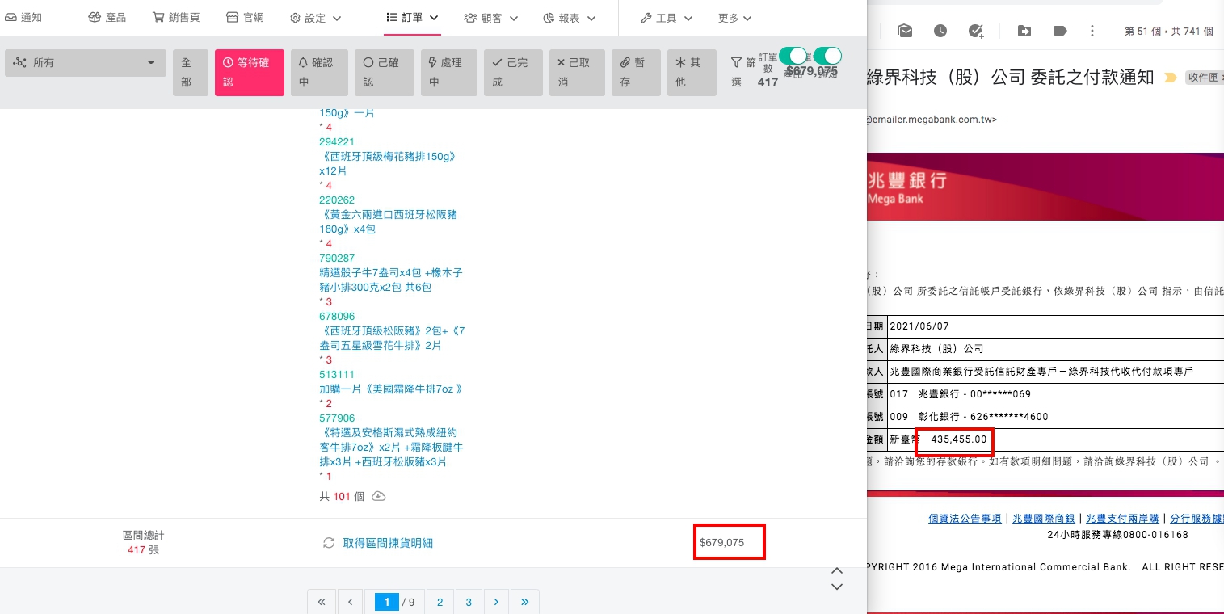This screenshot has height=614, width=1224.
Task: Filter orders by 已完成 status
Action: 513,73
